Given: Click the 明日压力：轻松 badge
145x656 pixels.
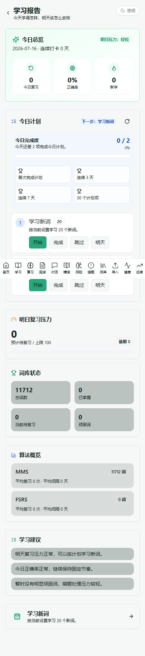Looking at the screenshot, I should point(115,40).
